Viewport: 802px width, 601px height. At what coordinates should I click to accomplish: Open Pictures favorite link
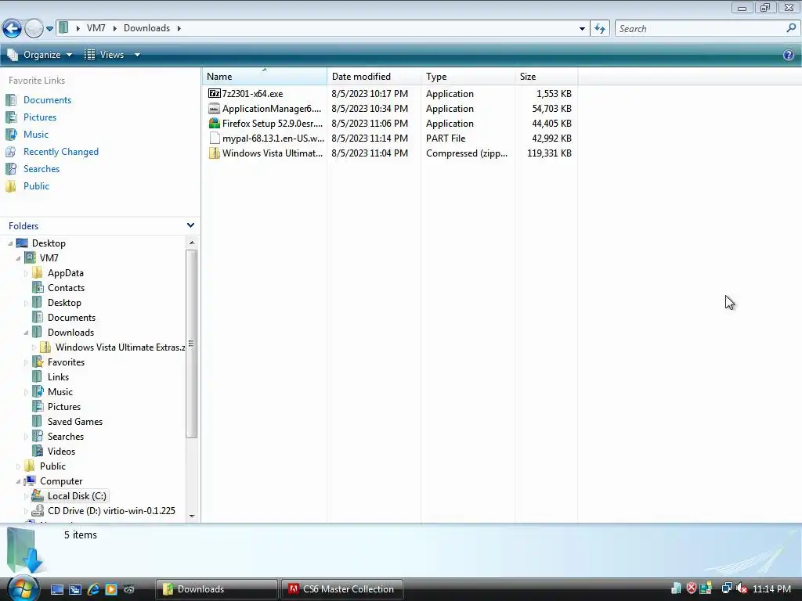click(x=39, y=117)
